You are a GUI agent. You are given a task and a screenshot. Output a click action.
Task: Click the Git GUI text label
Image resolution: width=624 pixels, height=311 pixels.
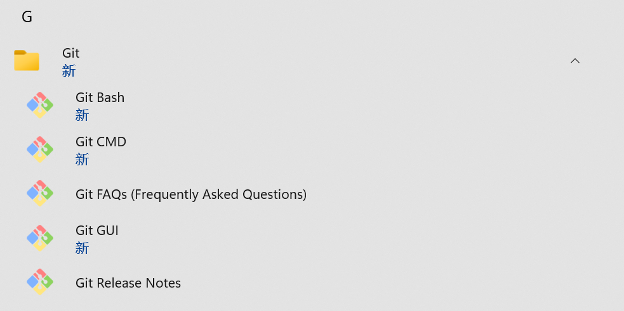(x=97, y=231)
